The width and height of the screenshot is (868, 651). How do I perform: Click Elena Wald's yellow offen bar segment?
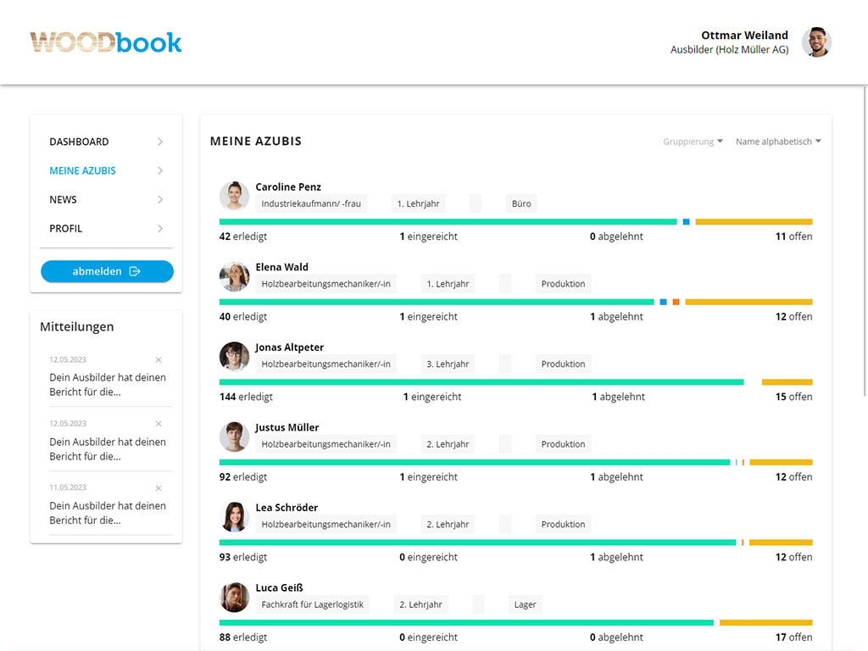click(748, 303)
